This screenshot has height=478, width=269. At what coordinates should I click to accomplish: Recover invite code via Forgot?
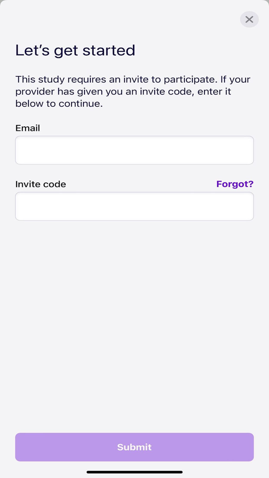click(235, 184)
